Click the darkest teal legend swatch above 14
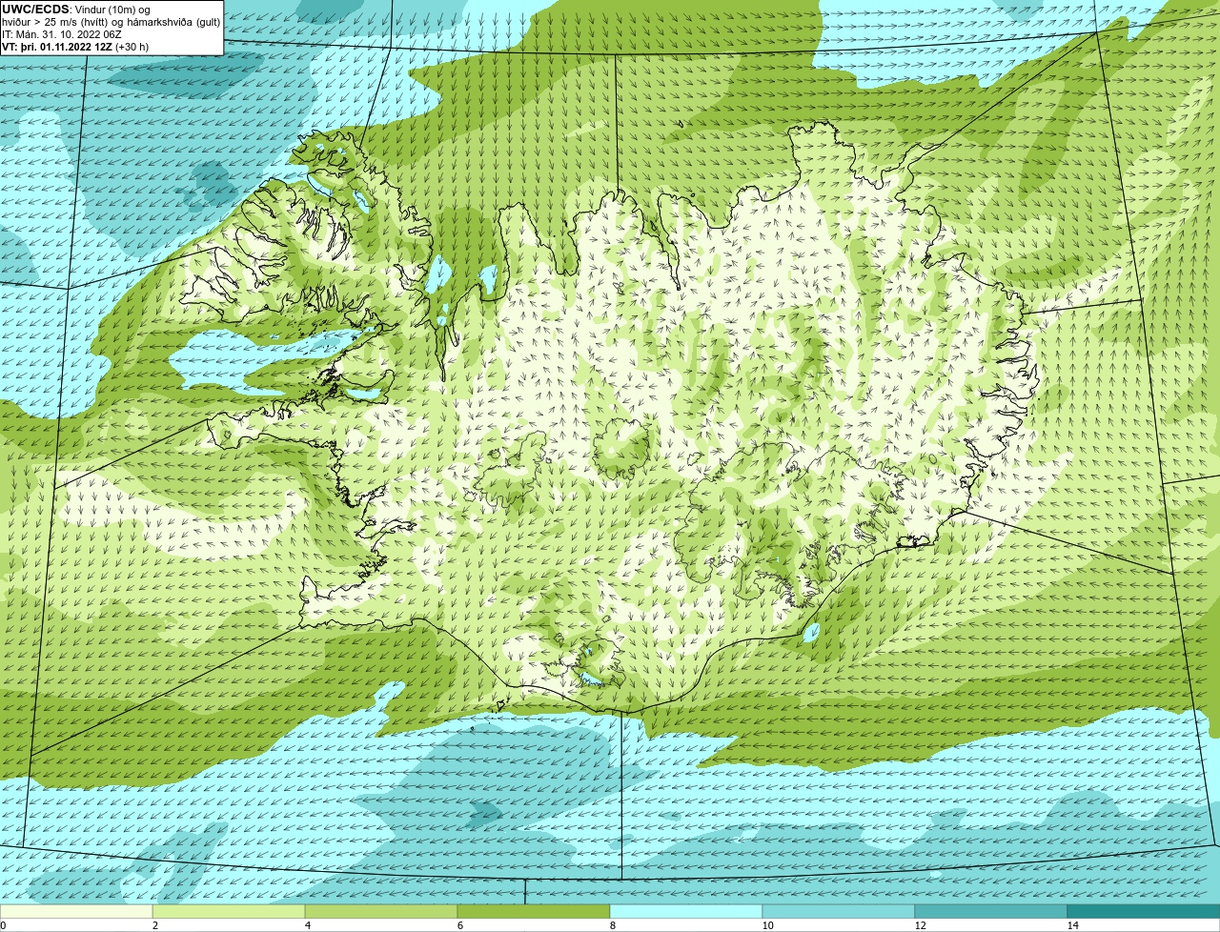1220x932 pixels. 1144,911
